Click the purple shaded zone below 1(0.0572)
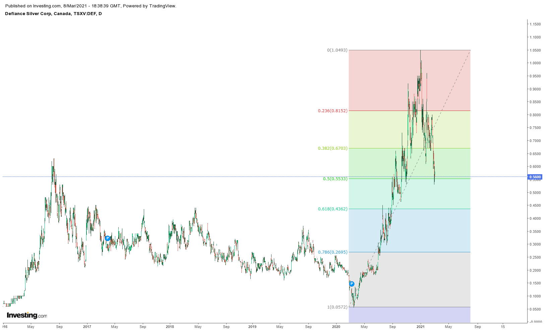This screenshot has height=331, width=546. 409,315
